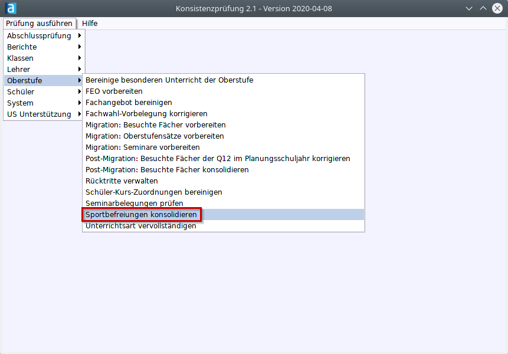Select Migration: Oberstufensätze vorbereiten

(224, 136)
